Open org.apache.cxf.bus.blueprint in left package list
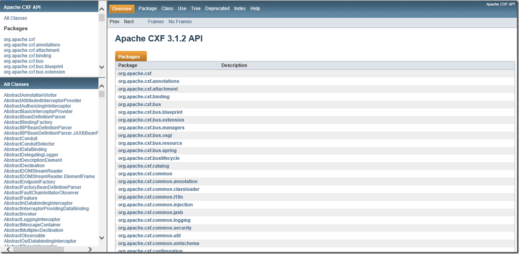The height and width of the screenshot is (254, 519). [x=33, y=67]
